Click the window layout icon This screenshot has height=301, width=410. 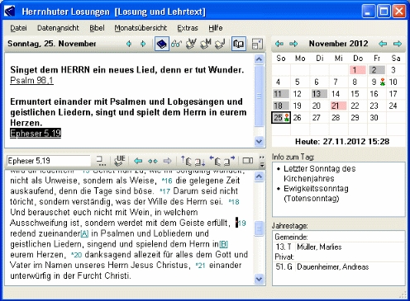[x=257, y=44]
